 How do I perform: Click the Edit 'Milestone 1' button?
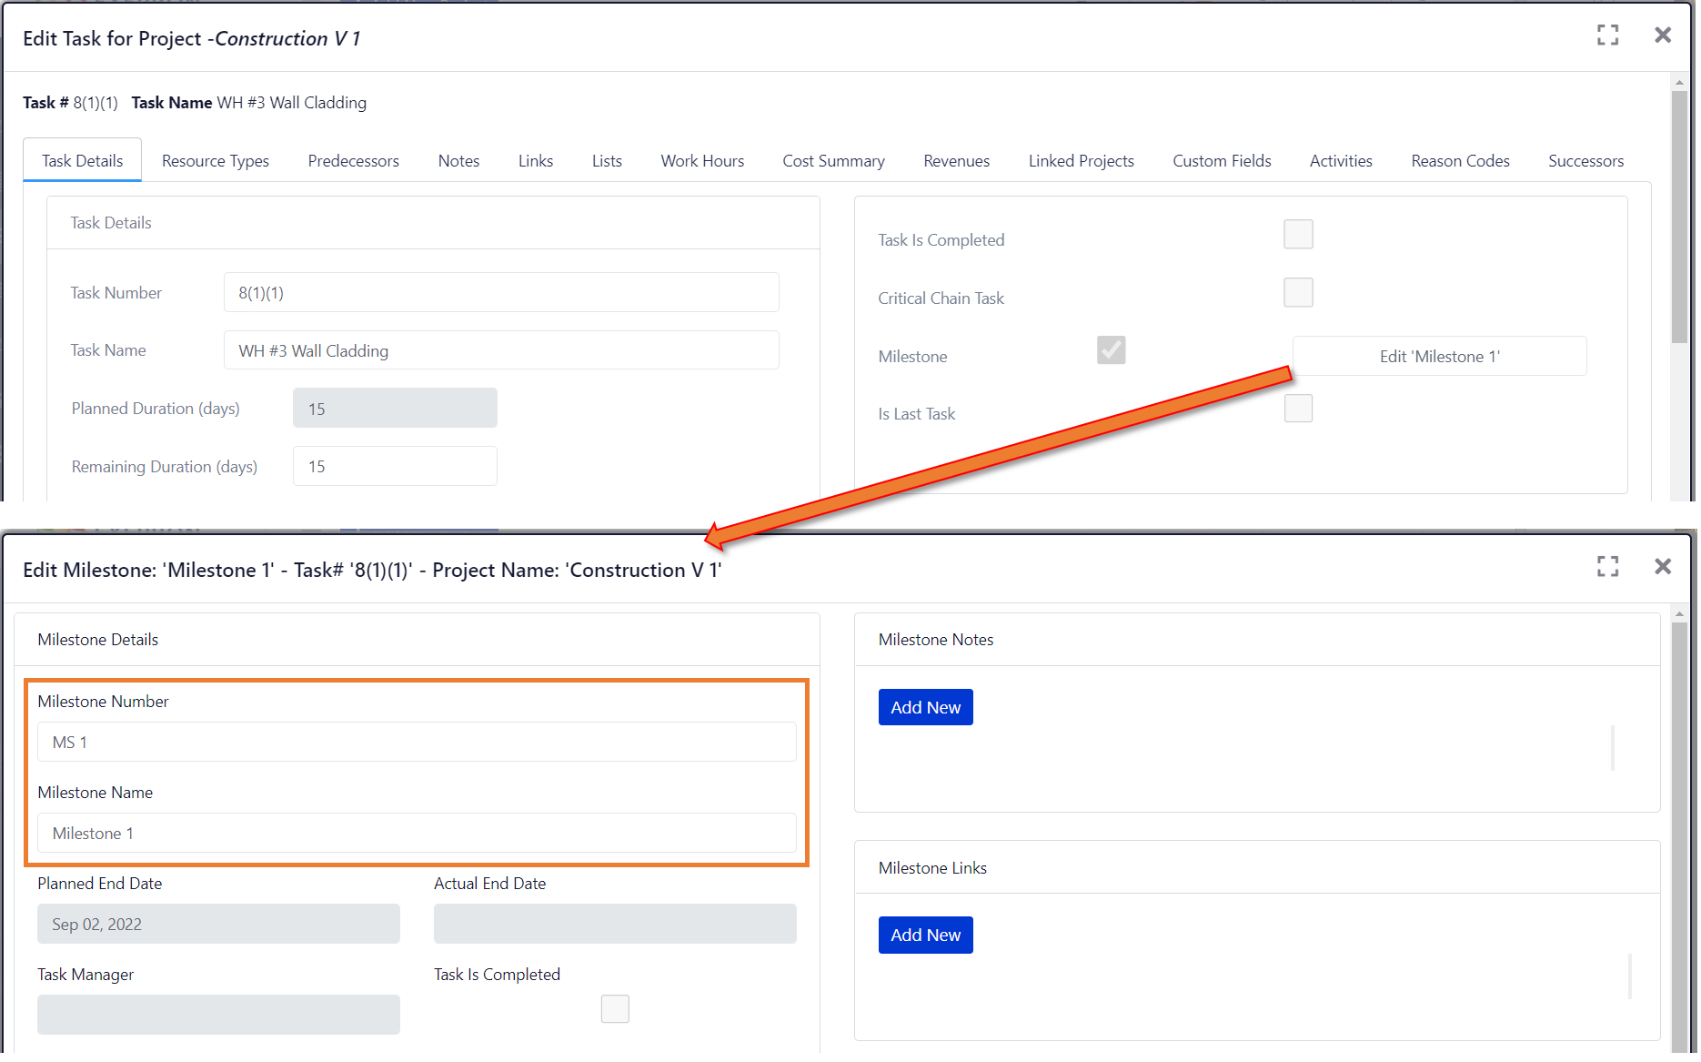1439,356
